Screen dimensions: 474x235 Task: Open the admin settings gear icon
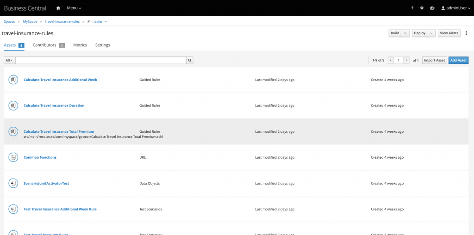point(422,8)
